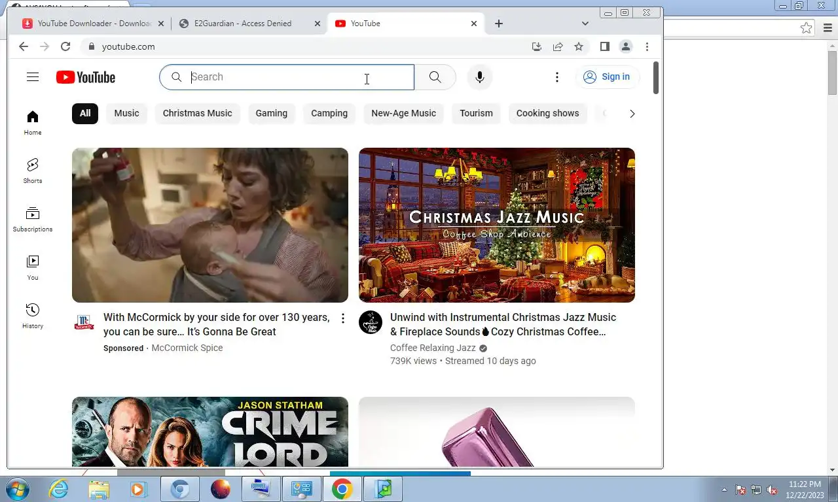Open the McCormick sponsored video thumbnail
Viewport: 838px width, 502px height.
pyautogui.click(x=210, y=225)
